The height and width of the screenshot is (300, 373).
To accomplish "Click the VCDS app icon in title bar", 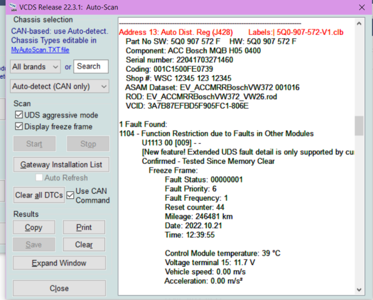I will tap(13, 7).
